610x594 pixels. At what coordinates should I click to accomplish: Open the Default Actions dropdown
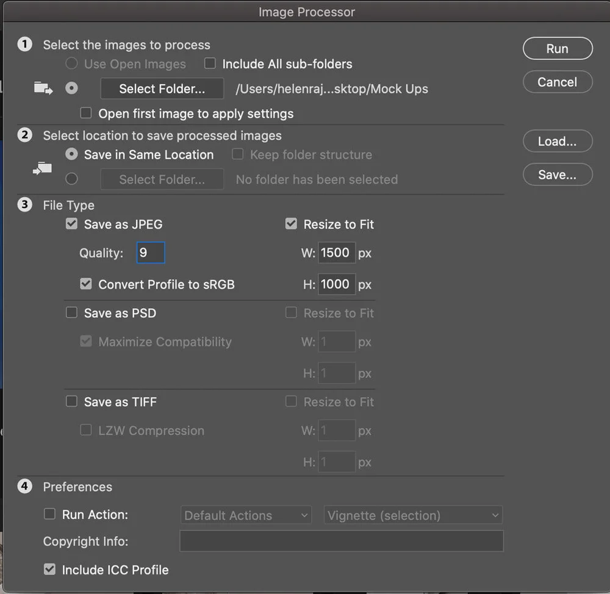click(x=246, y=515)
